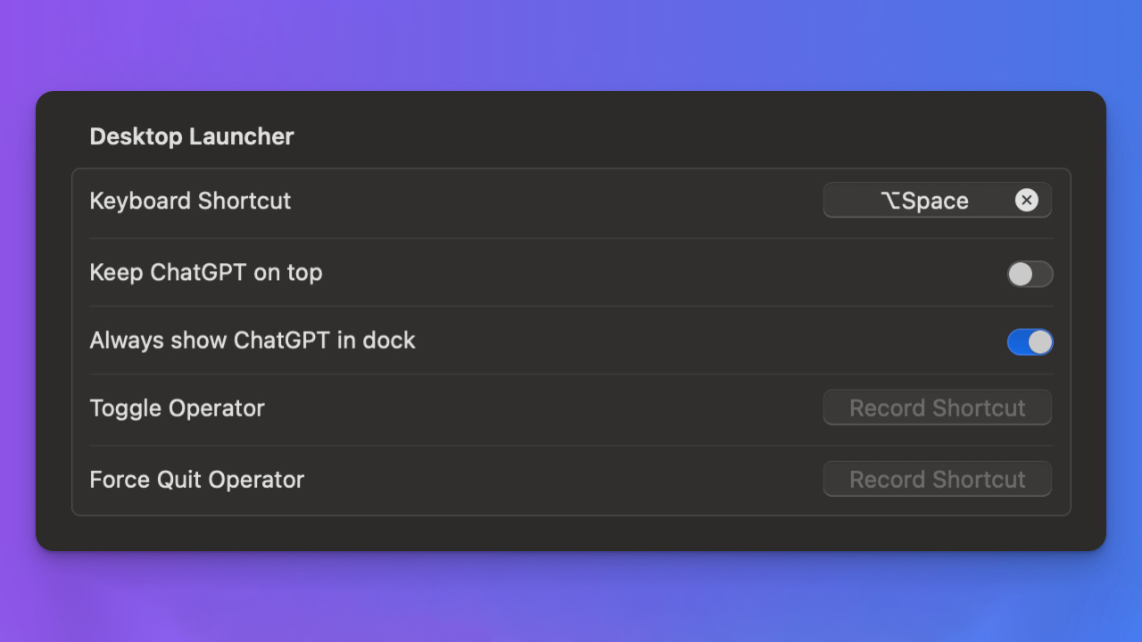Screen dimensions: 1142x642
Task: Click the ⌥Space shortcut recorder field
Action: point(919,201)
